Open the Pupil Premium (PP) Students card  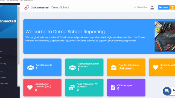coord(84,88)
